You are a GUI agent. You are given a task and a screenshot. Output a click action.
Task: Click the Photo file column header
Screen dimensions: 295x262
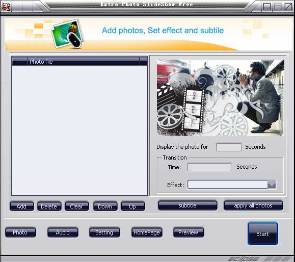(x=84, y=62)
